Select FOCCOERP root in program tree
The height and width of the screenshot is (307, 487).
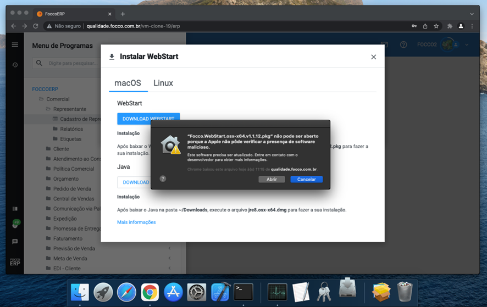45,89
